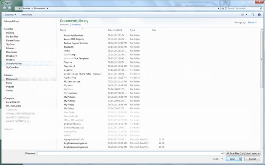Image resolution: width=265 pixels, height=165 pixels.
Task: Select the My Data Sources folder
Action: (x=72, y=82)
